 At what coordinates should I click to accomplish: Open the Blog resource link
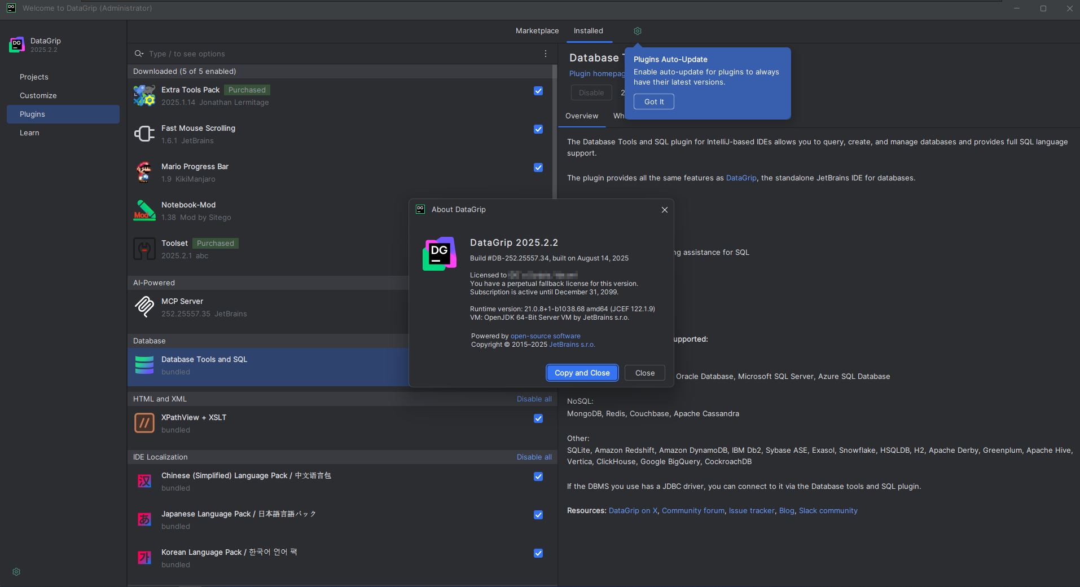(787, 510)
